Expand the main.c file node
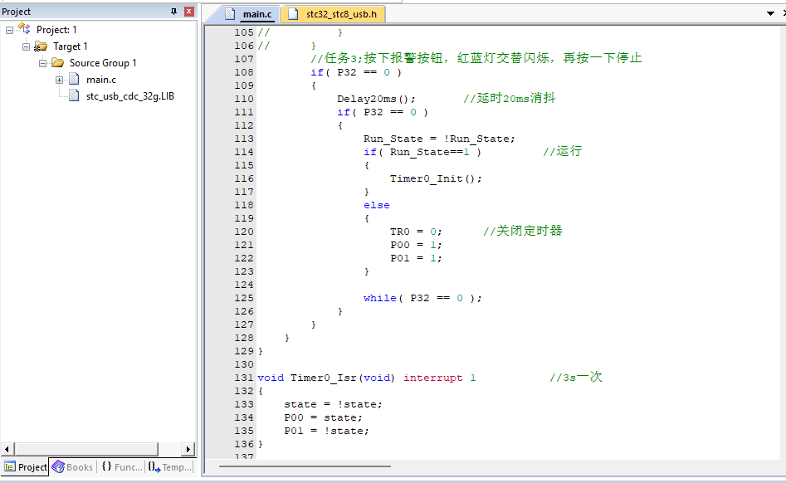This screenshot has height=483, width=786. click(x=59, y=80)
